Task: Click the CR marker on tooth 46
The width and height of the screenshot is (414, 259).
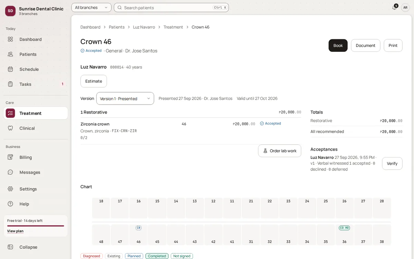Action: click(x=138, y=228)
